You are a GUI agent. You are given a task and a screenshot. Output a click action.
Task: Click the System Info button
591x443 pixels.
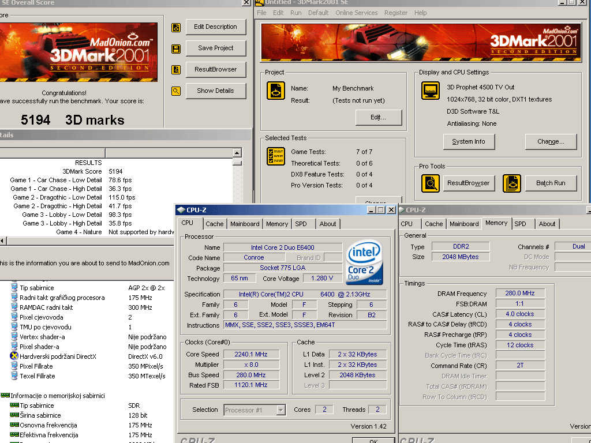469,142
